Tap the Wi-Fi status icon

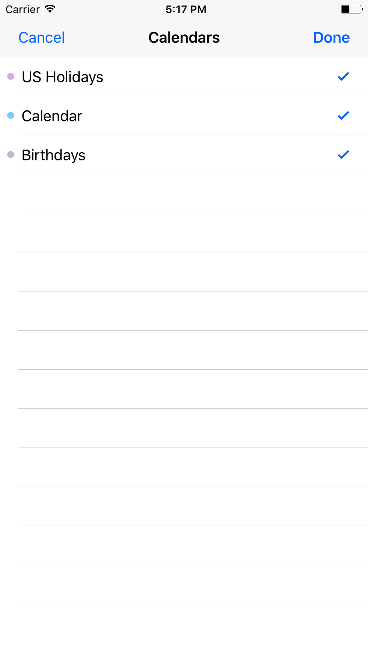click(x=50, y=9)
